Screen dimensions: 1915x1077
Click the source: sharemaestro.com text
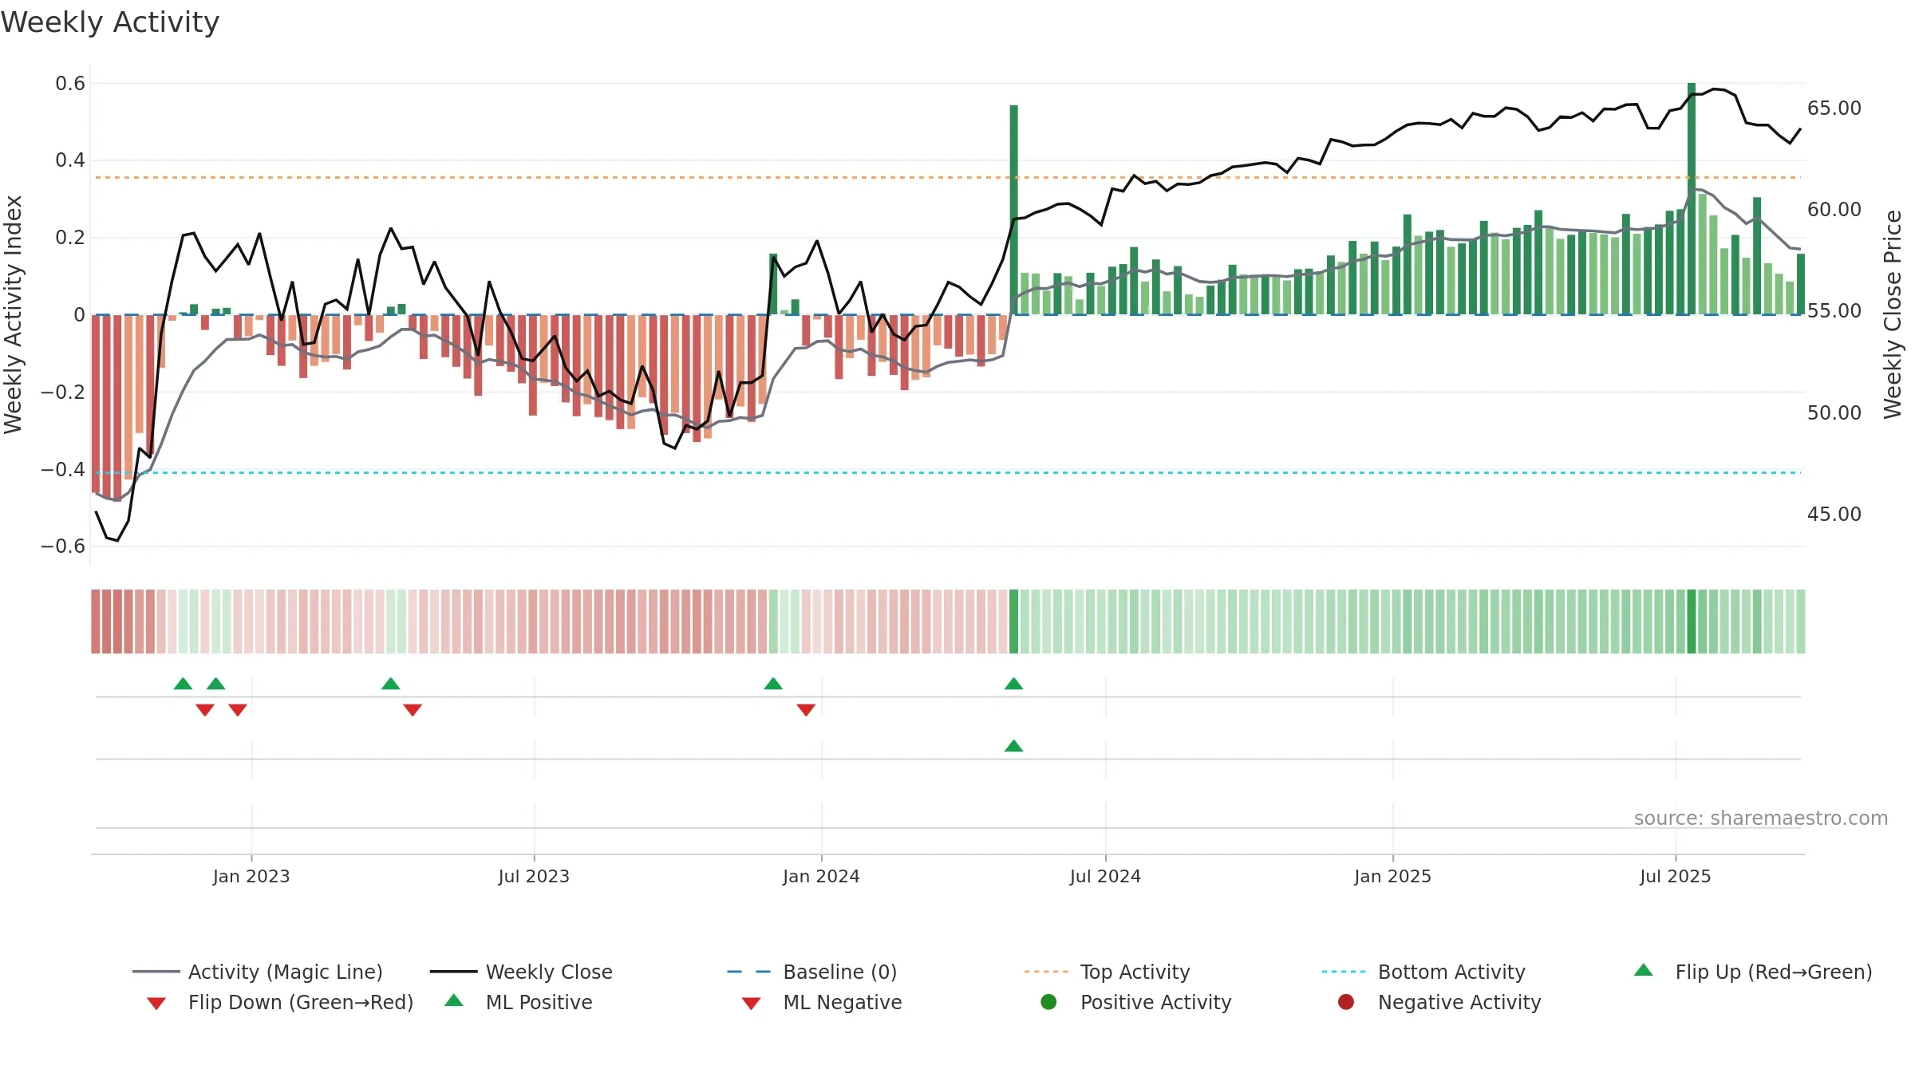click(x=1761, y=819)
